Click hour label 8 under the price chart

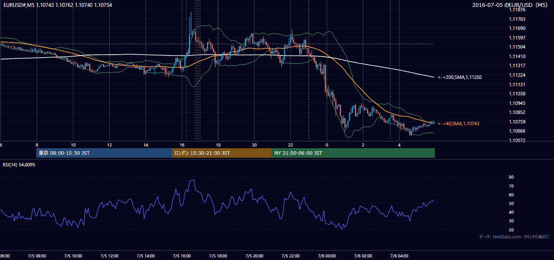pos(37,145)
